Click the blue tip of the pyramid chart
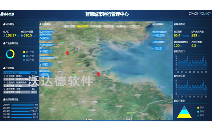This screenshot has height=134, width=212. point(184,108)
